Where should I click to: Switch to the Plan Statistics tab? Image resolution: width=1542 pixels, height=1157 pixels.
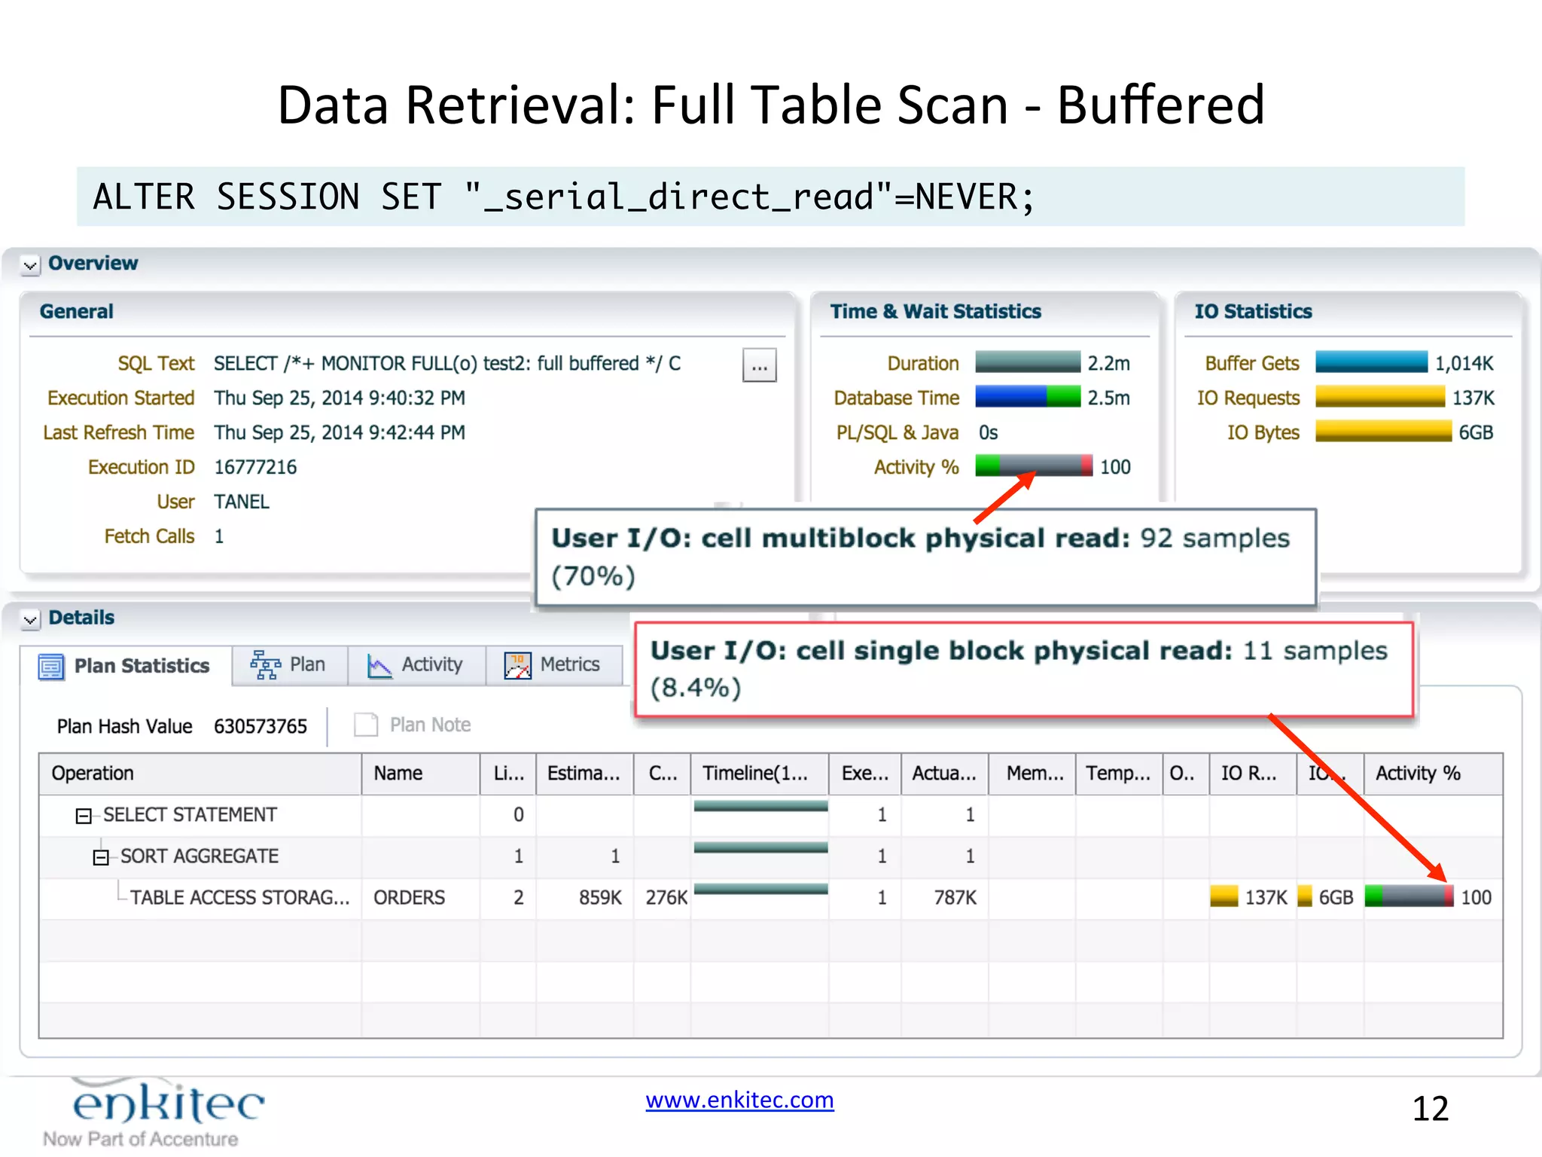(x=126, y=666)
